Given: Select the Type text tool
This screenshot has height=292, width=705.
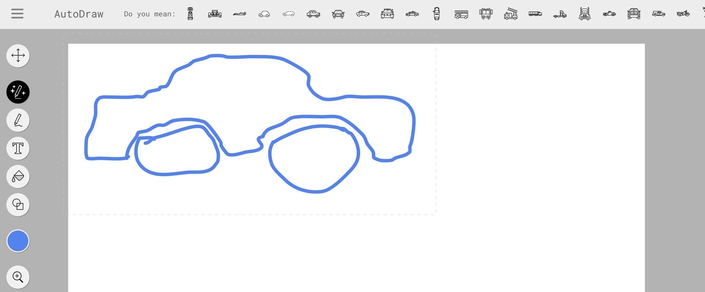Looking at the screenshot, I should tap(18, 148).
